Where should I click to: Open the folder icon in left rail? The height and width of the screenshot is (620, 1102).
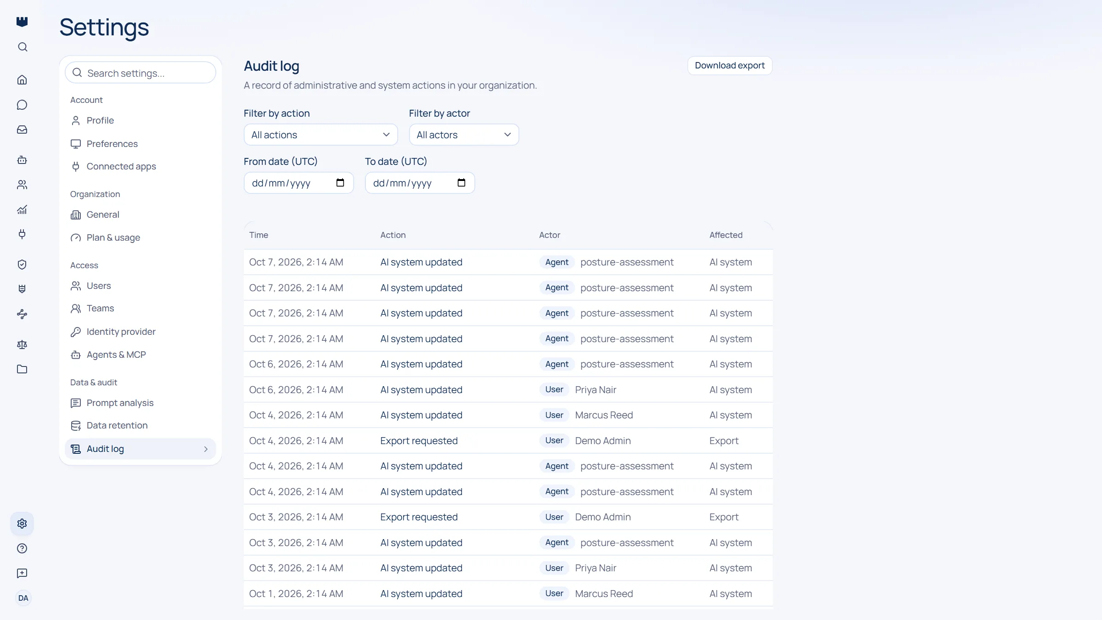point(22,369)
